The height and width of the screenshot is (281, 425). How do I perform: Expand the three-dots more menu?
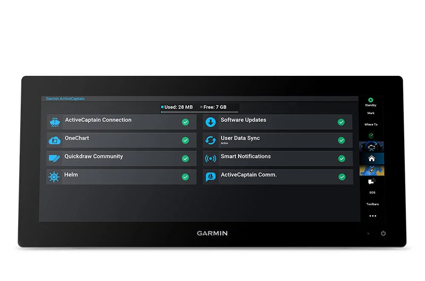(372, 216)
